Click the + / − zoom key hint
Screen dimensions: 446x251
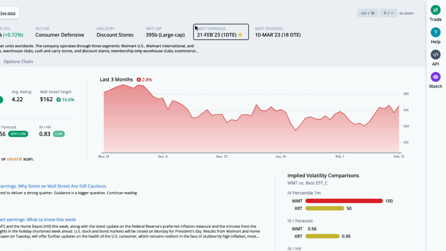point(389,13)
